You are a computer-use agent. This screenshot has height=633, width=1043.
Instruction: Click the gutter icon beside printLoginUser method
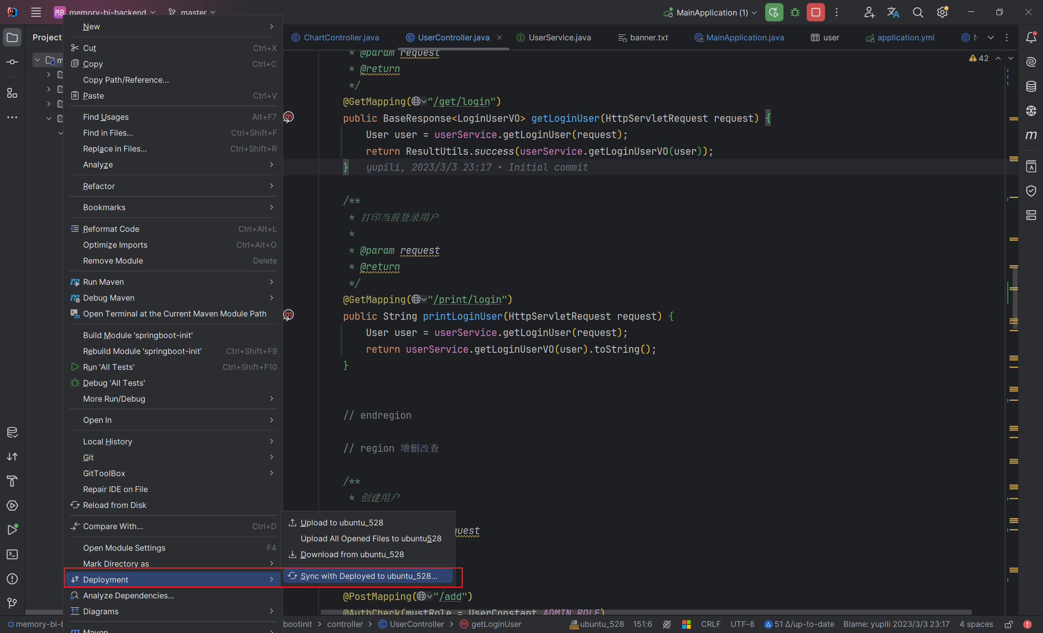click(x=288, y=315)
